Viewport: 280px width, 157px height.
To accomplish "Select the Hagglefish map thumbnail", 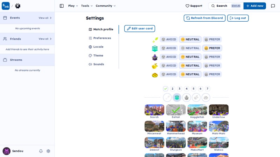I will pyautogui.click(x=197, y=110).
